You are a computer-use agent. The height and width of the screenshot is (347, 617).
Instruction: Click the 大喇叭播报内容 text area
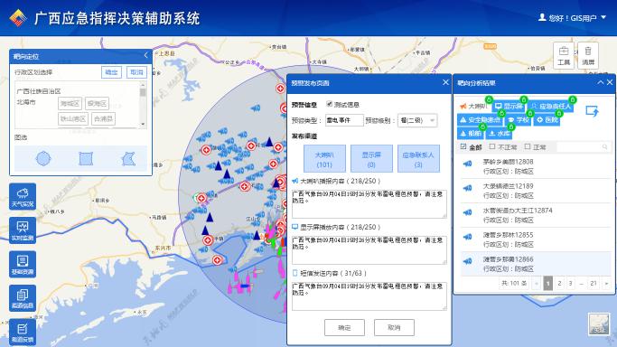369,204
